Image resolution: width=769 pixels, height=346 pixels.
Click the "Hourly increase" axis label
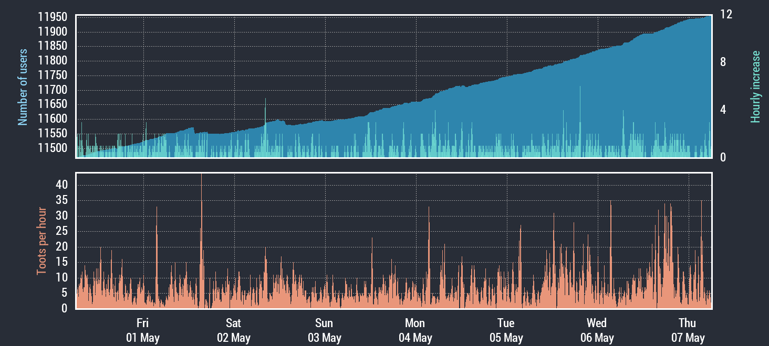point(755,87)
